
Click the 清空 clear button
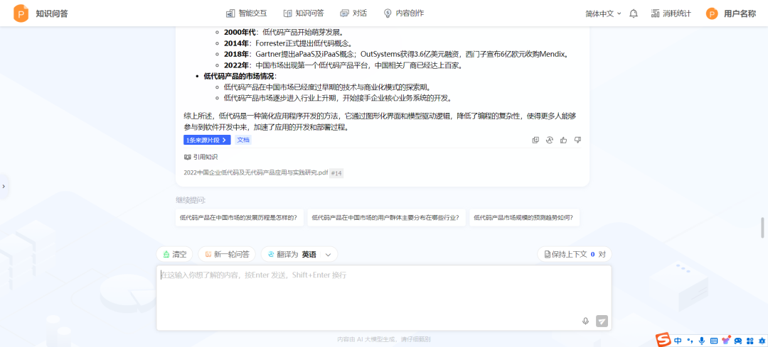tap(174, 254)
